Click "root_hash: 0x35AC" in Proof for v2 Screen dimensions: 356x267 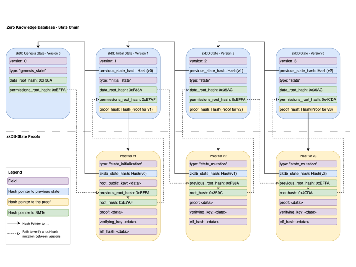click(x=218, y=193)
